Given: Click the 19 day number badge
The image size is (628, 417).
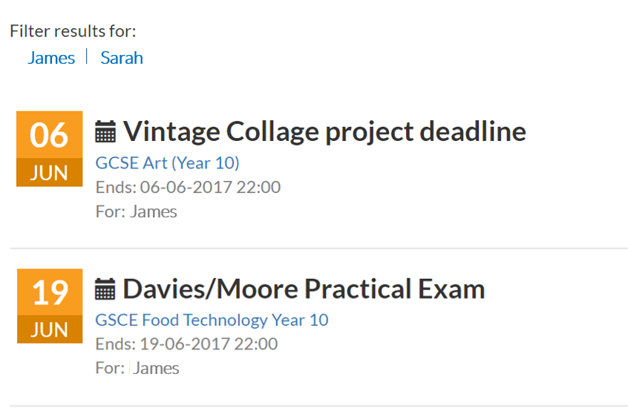Looking at the screenshot, I should click(x=50, y=292).
